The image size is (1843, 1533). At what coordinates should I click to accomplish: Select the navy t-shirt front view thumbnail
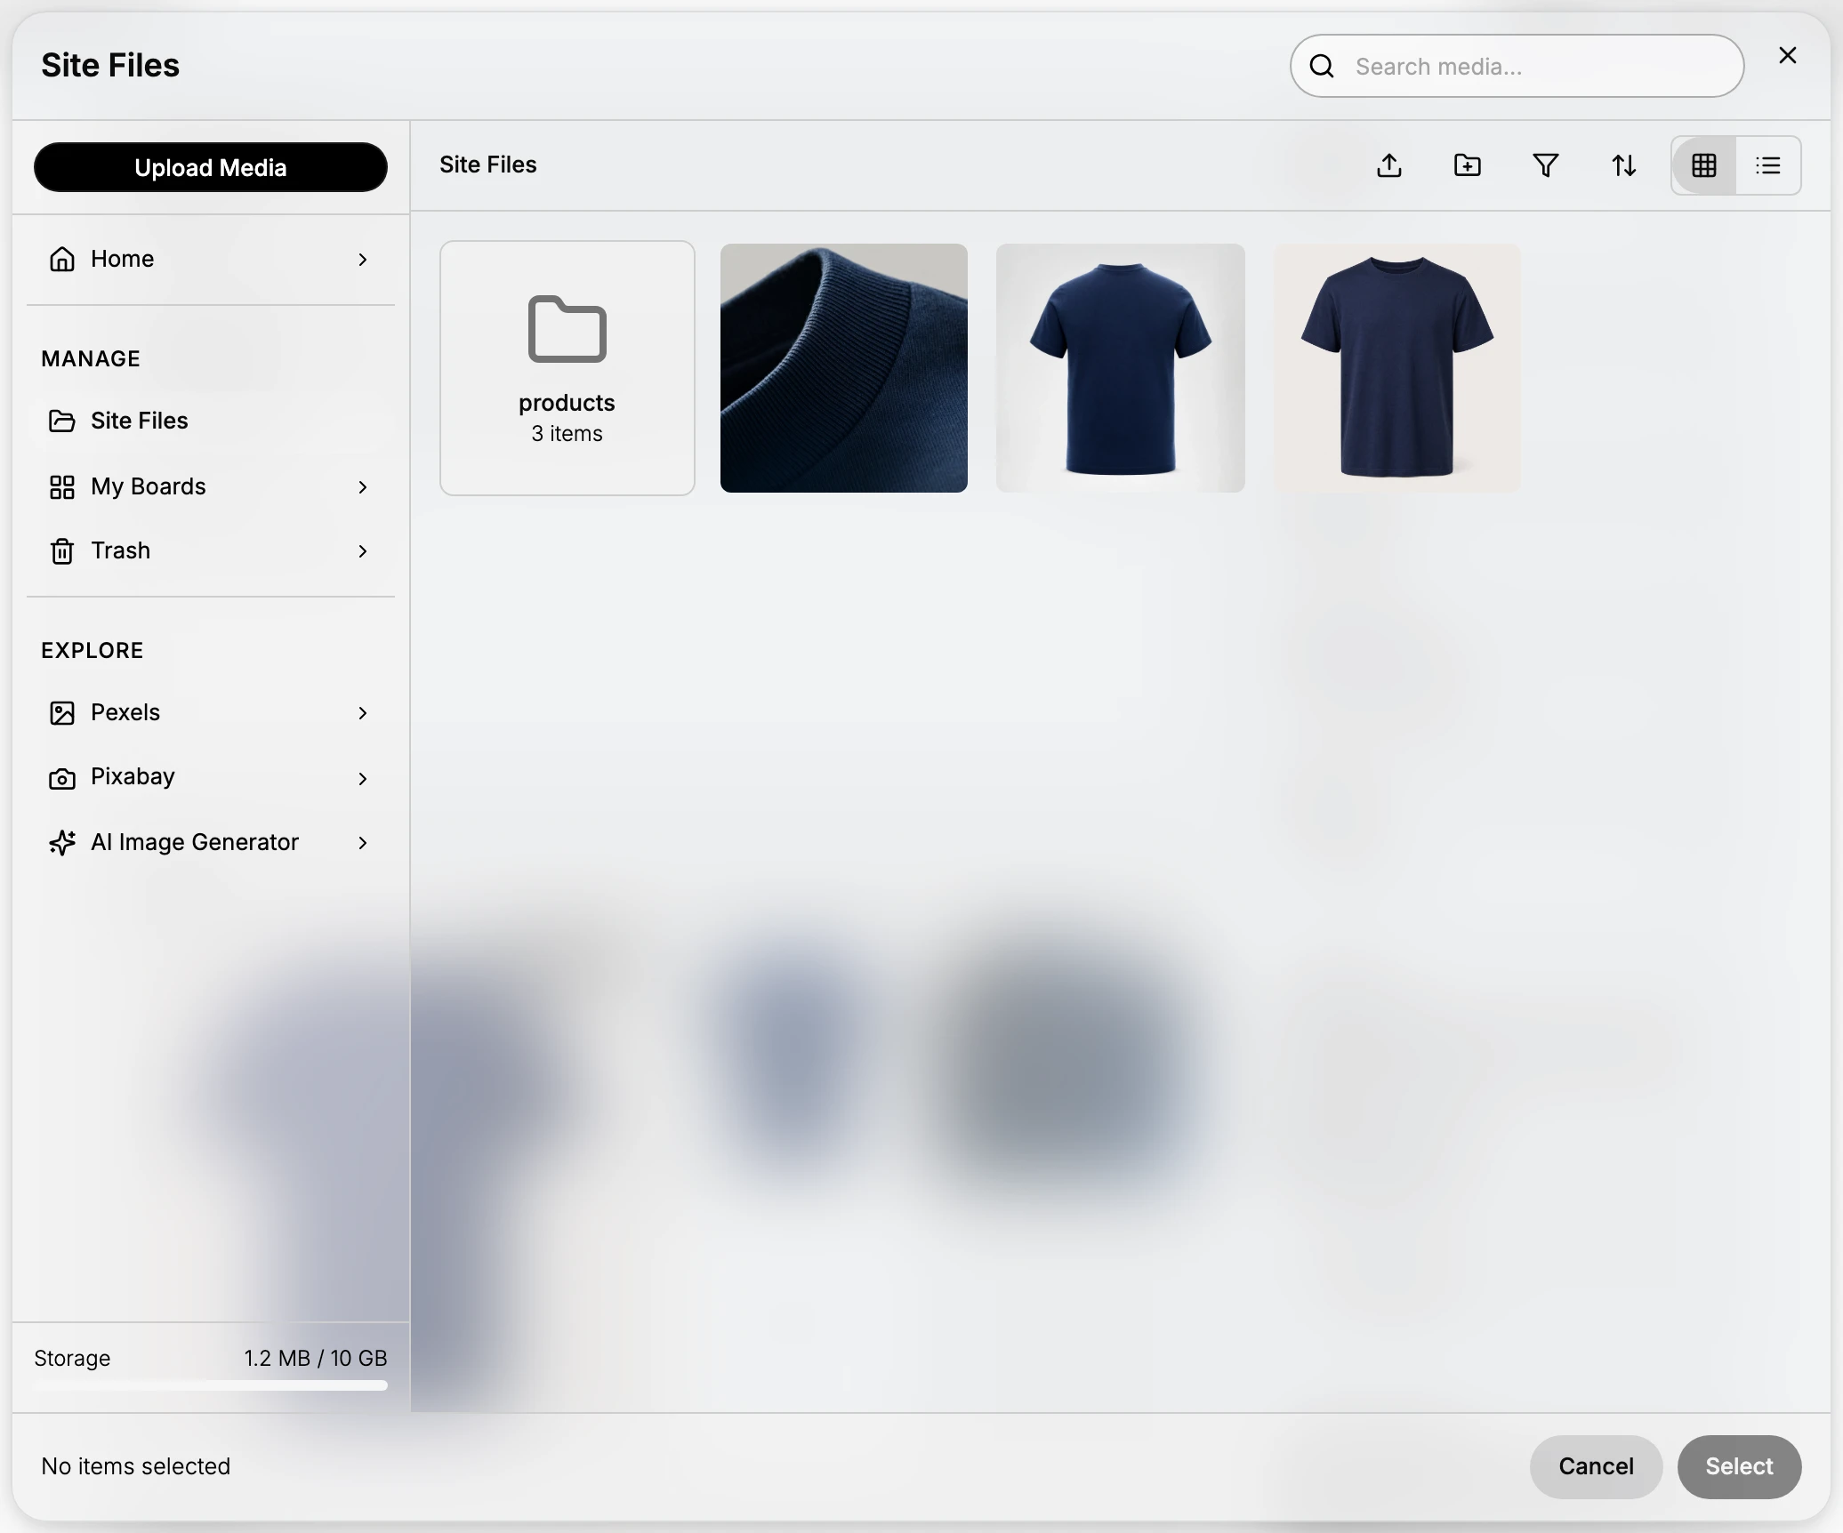pyautogui.click(x=1397, y=368)
